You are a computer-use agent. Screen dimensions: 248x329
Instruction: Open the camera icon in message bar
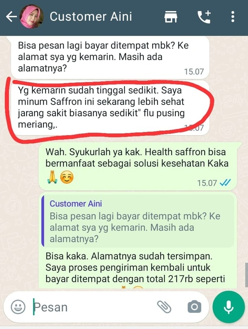pyautogui.click(x=194, y=307)
